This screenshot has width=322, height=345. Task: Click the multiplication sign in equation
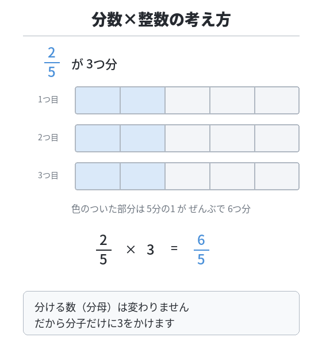point(131,250)
